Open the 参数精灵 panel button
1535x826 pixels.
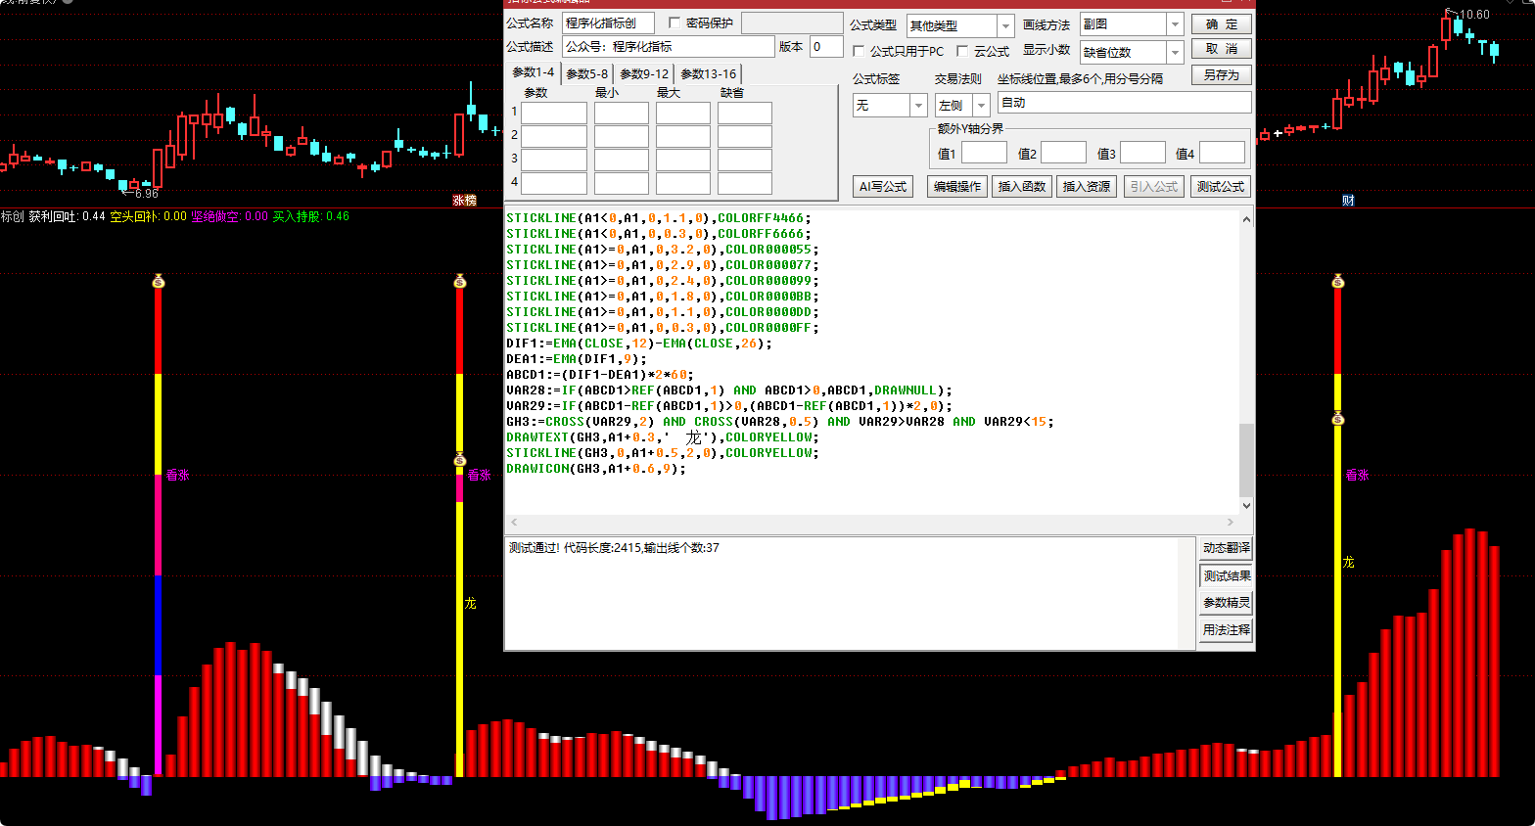(x=1226, y=603)
